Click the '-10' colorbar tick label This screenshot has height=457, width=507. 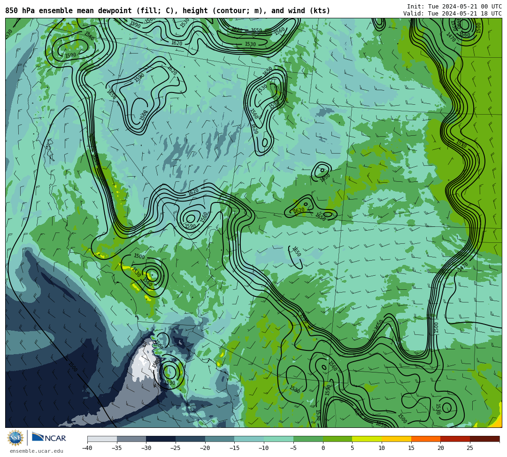(264, 448)
